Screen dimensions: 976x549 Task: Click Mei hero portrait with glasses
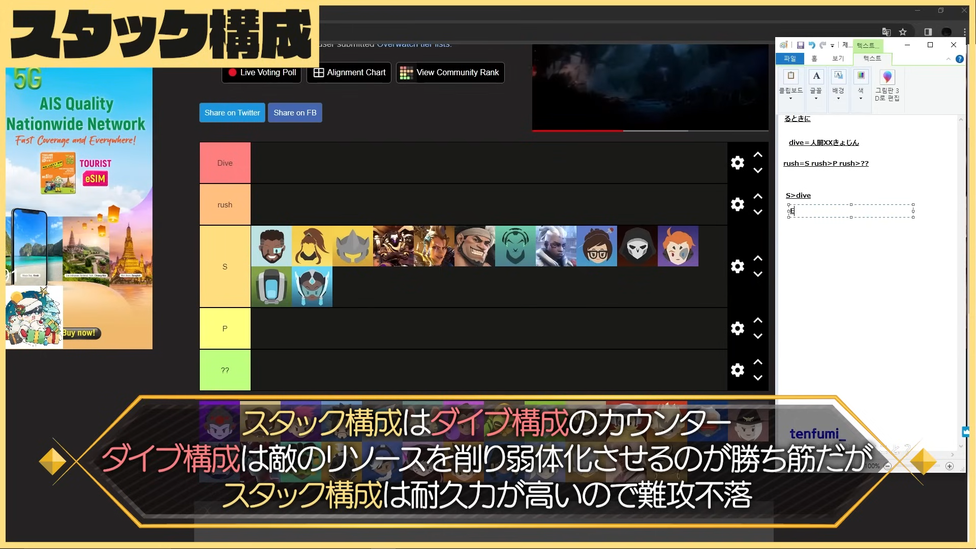[x=597, y=246]
